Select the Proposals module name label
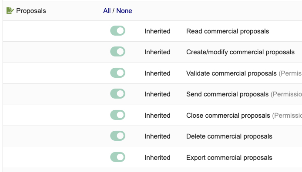 click(x=31, y=11)
